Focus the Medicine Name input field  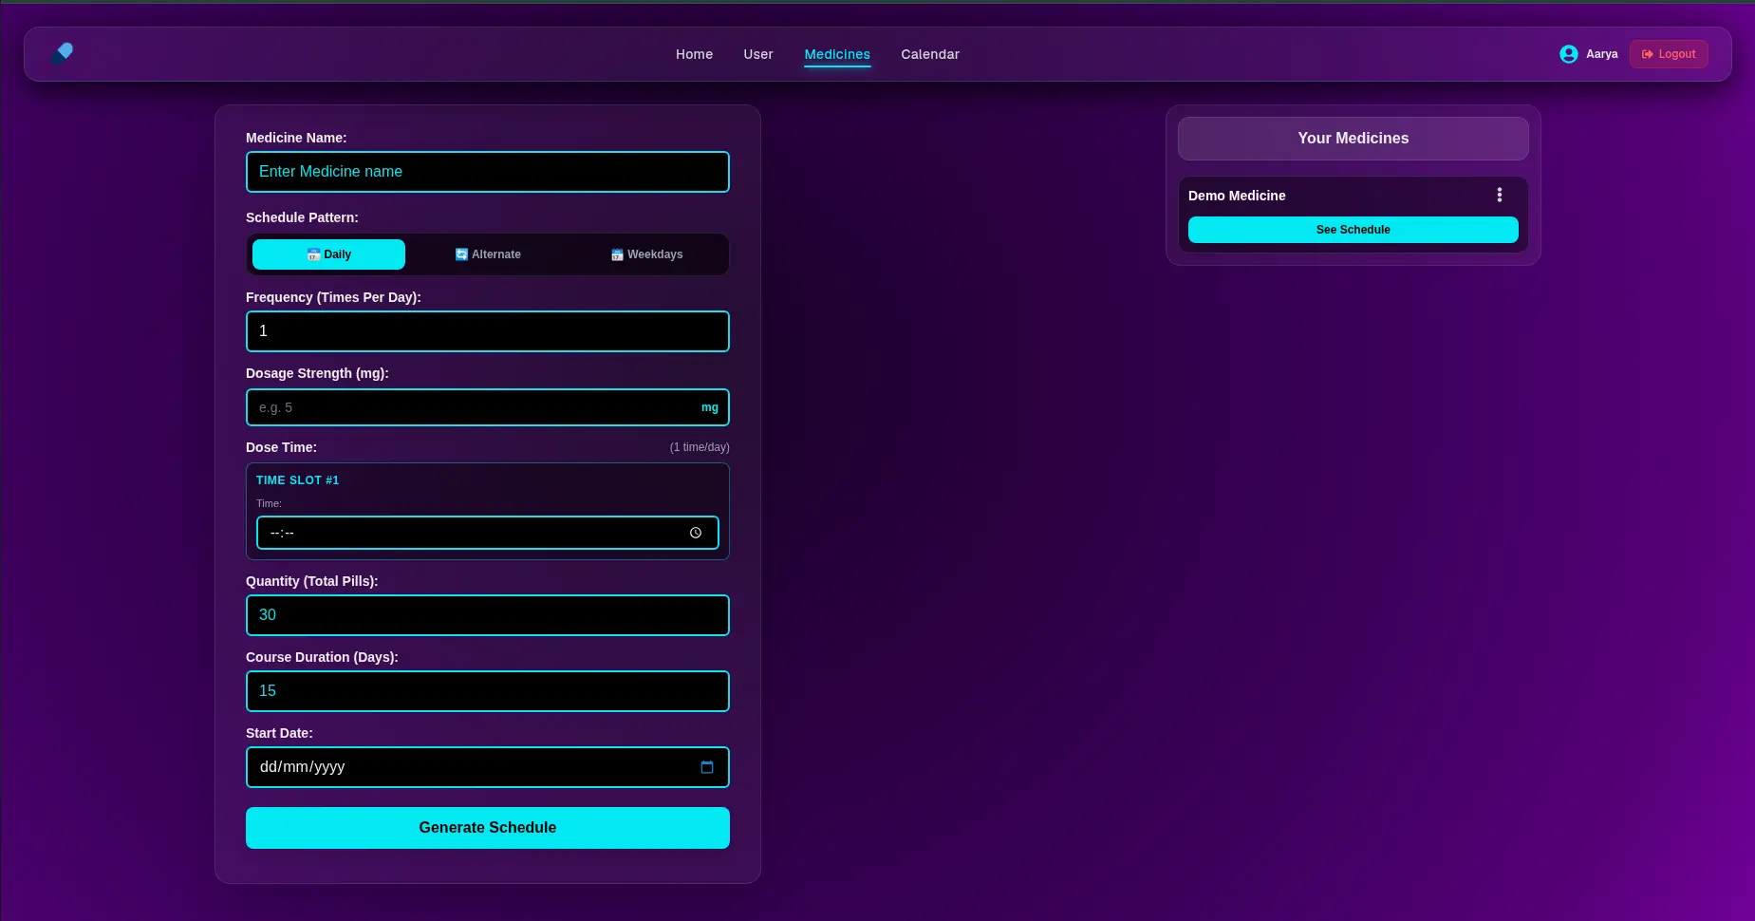(488, 172)
